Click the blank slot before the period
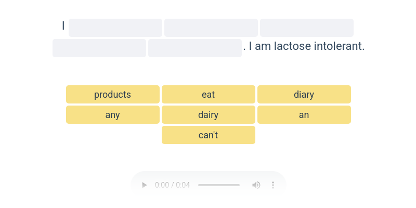 [195, 48]
